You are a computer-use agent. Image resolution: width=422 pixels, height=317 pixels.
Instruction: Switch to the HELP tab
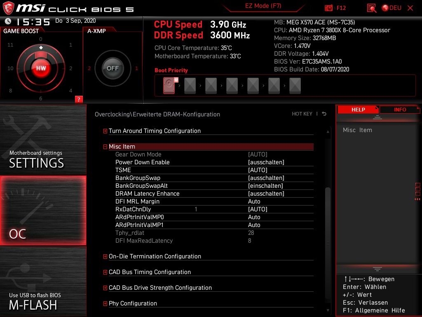tap(358, 110)
